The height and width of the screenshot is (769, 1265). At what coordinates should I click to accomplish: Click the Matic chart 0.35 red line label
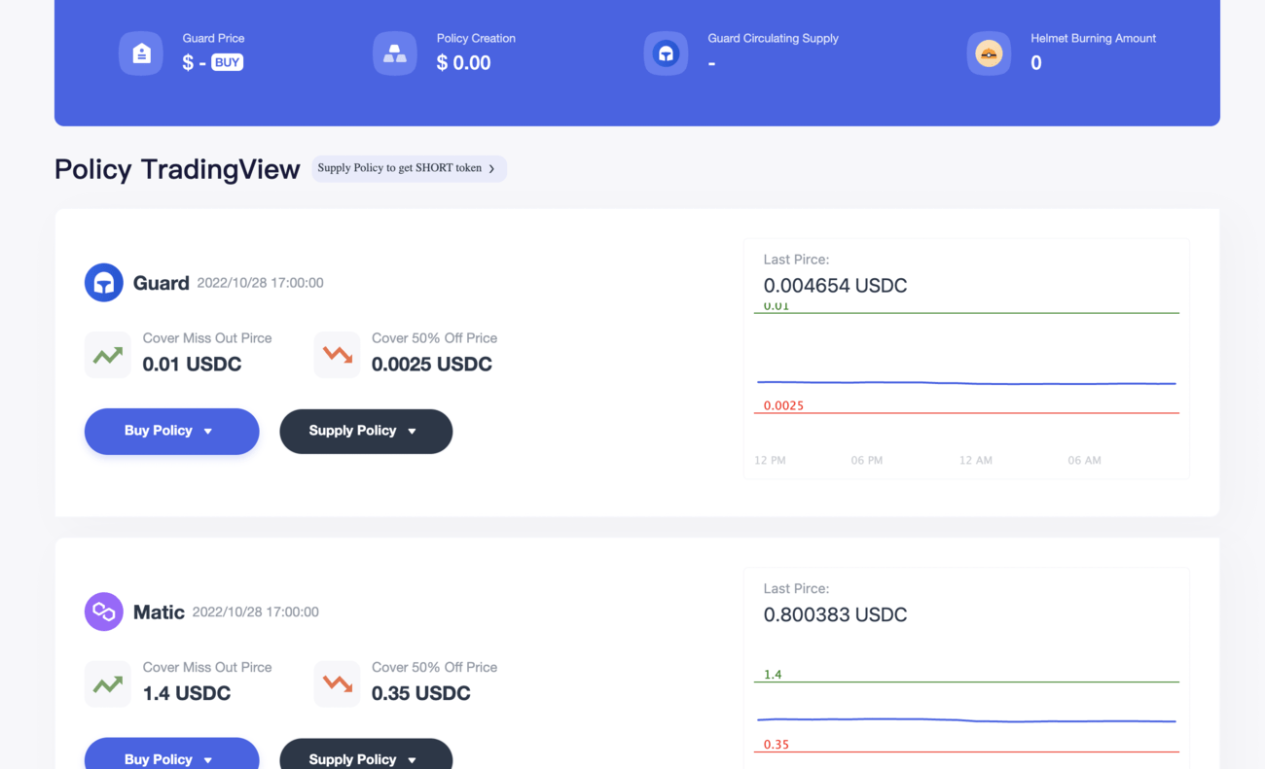pos(776,745)
